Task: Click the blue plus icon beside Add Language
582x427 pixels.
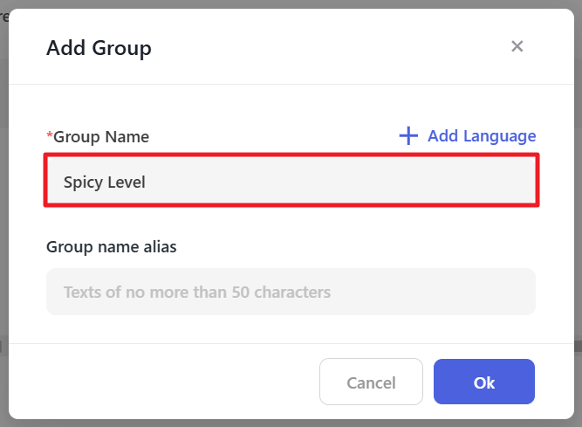Action: pyautogui.click(x=408, y=135)
